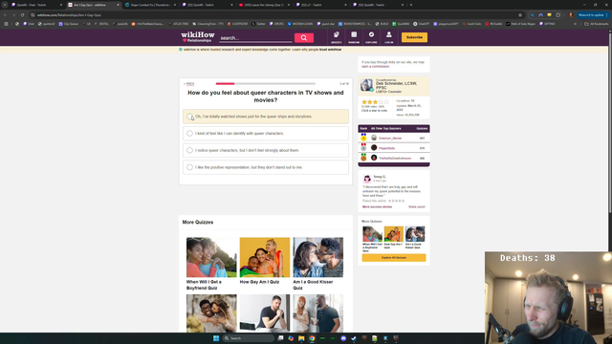This screenshot has width=612, height=344.
Task: Click the browser reload icon
Action: 22,15
